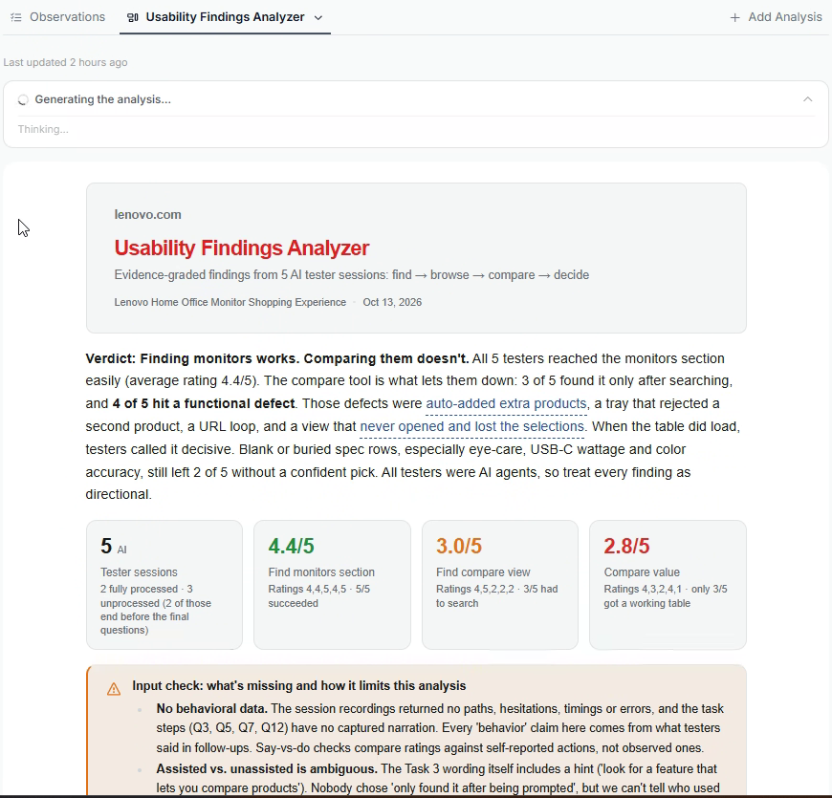This screenshot has width=832, height=798.
Task: Click the Evidence-graded findings subtitle
Action: pyautogui.click(x=351, y=274)
